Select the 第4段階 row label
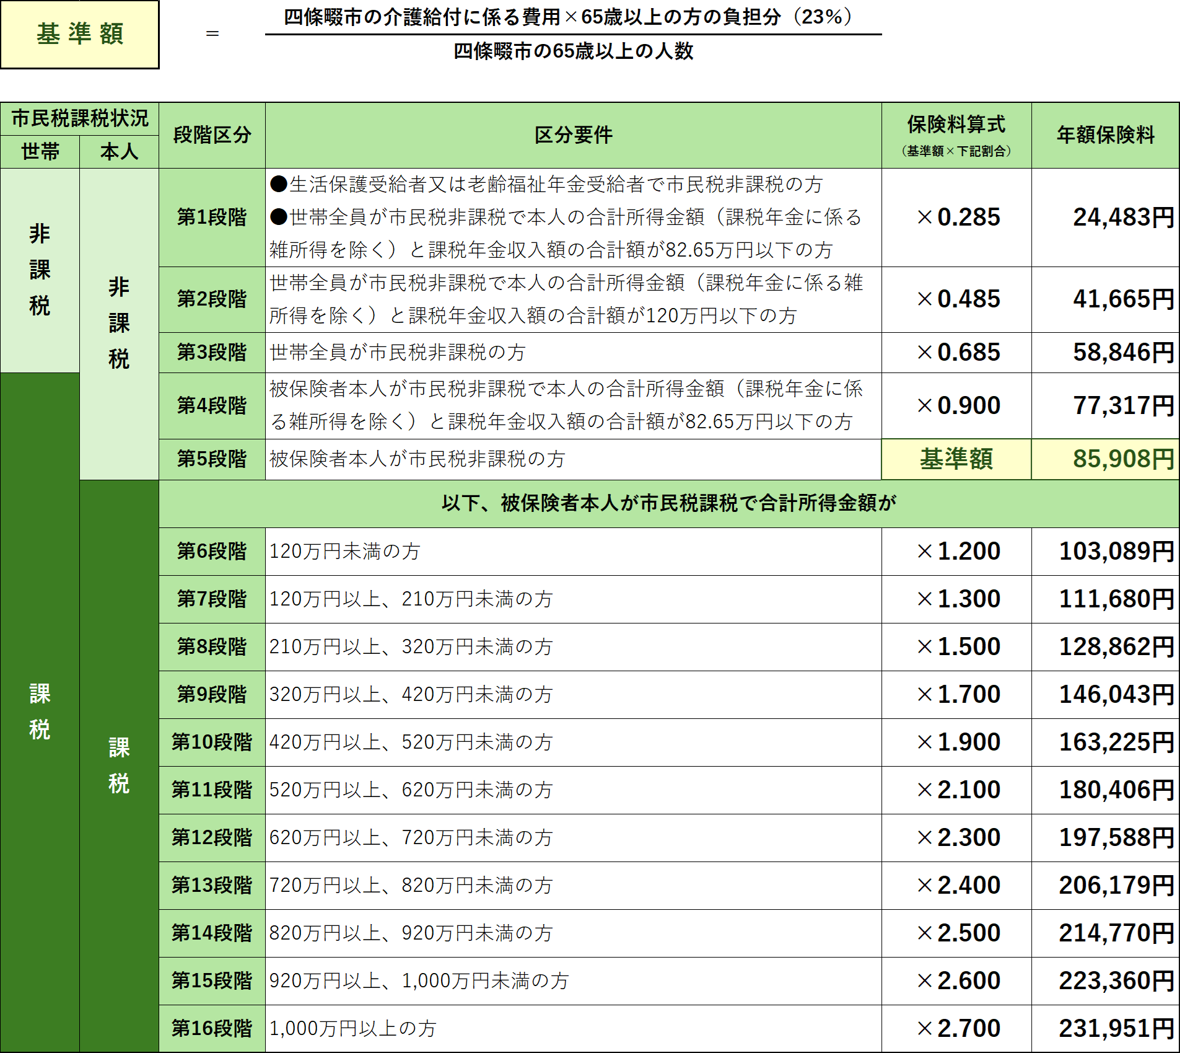Viewport: 1180px width, 1053px height. (212, 406)
